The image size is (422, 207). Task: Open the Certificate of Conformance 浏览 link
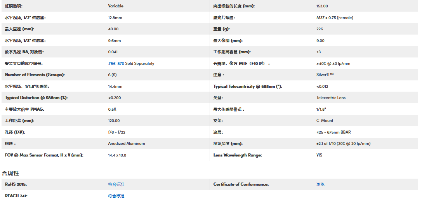point(320,184)
